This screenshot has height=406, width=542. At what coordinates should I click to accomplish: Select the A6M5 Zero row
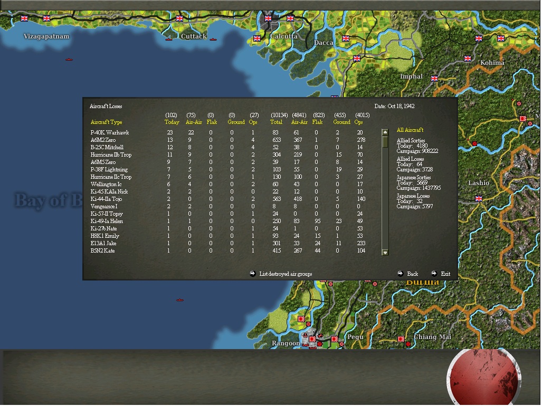pyautogui.click(x=228, y=162)
